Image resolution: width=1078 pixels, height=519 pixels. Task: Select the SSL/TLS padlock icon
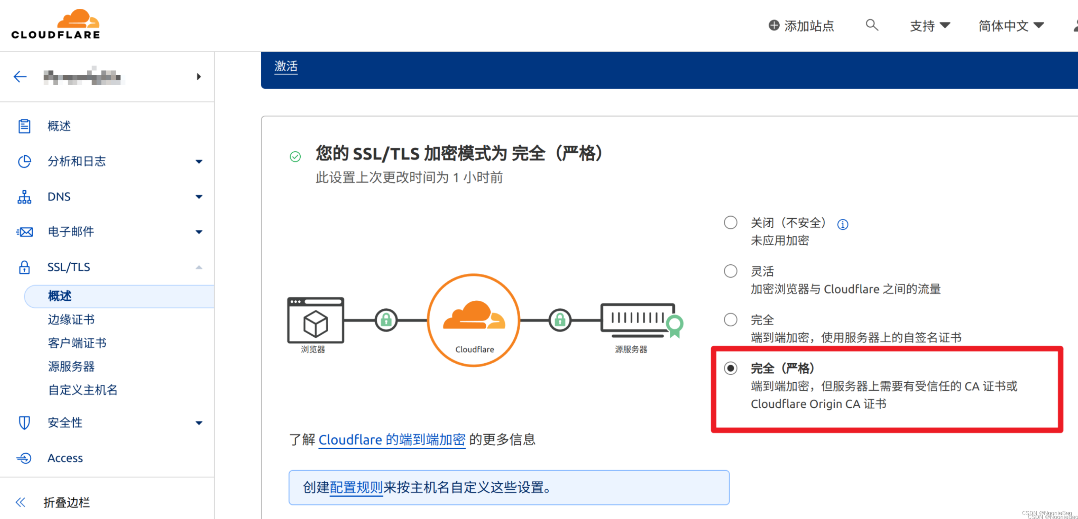[x=25, y=267]
